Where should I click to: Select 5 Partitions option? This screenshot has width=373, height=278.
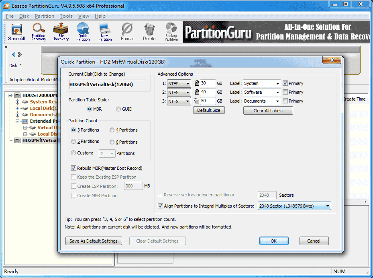tap(73, 141)
